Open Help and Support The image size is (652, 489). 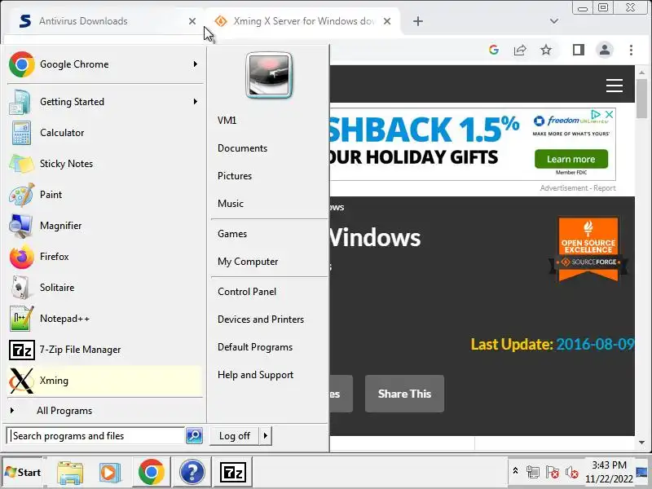(255, 375)
